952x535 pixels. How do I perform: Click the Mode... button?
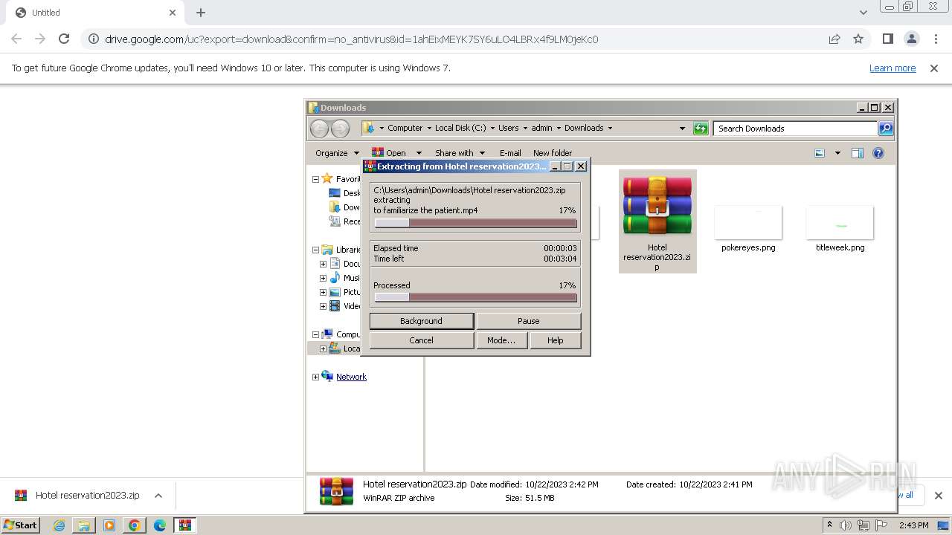501,340
